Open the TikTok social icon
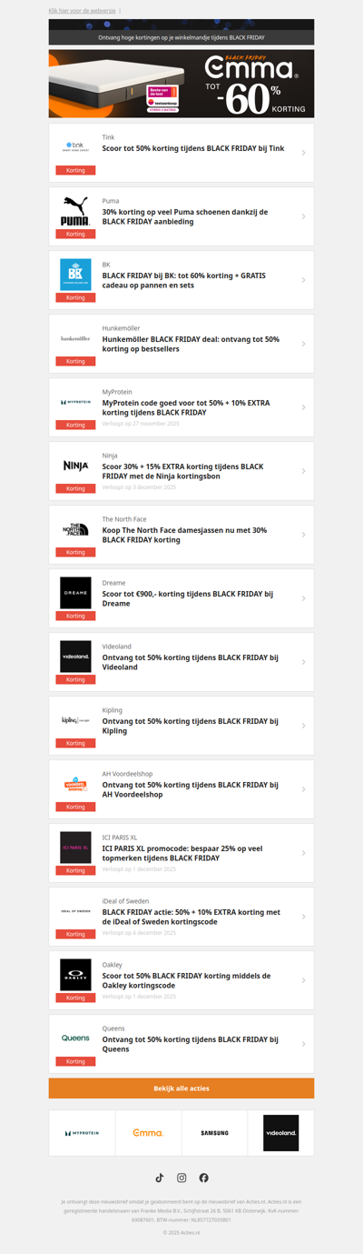 (x=160, y=1178)
